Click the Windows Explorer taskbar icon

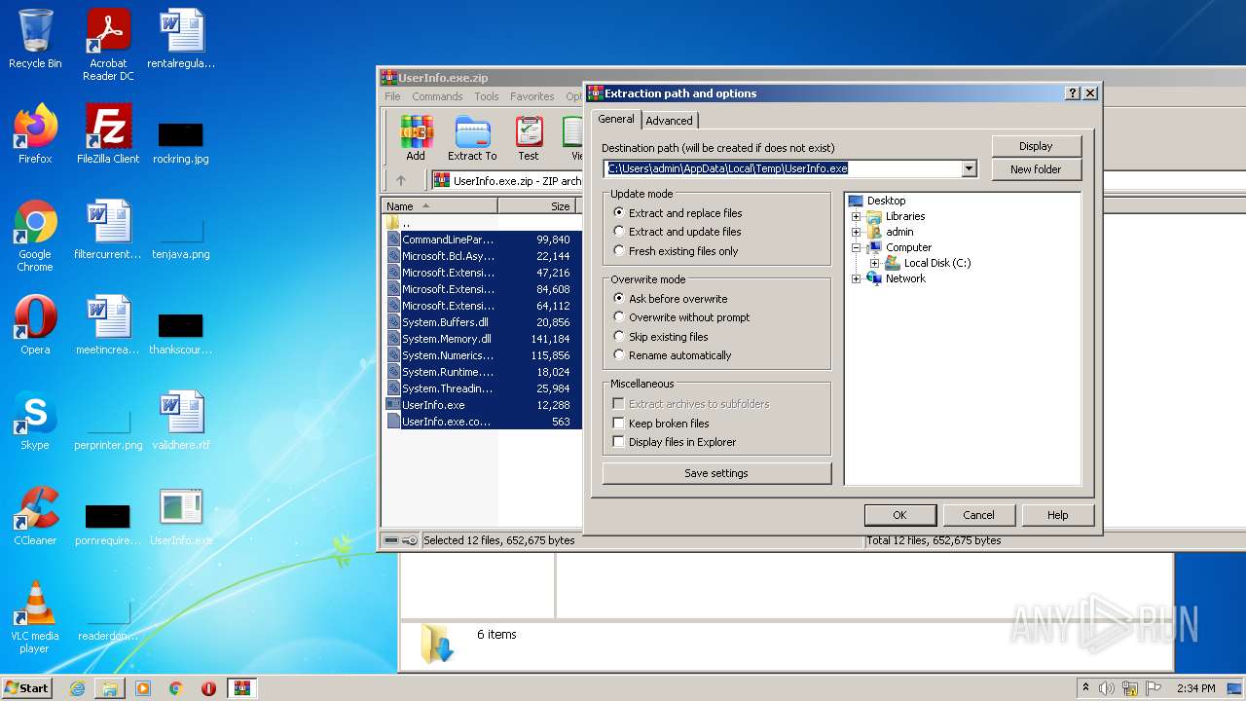(110, 688)
